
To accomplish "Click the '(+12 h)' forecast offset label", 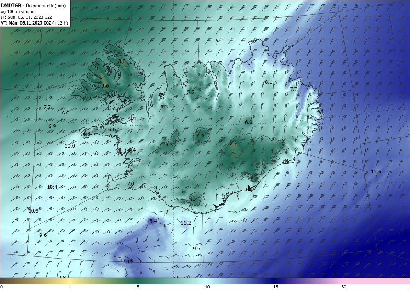I will 60,23.
